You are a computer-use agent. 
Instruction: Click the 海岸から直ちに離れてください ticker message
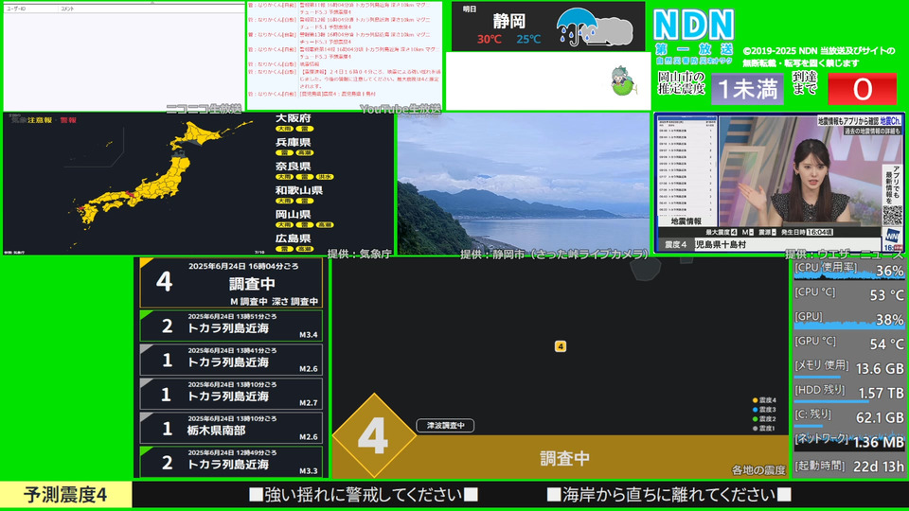[x=669, y=495]
